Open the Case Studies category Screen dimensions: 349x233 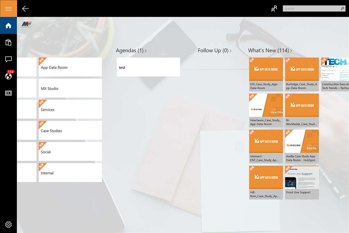point(70,130)
